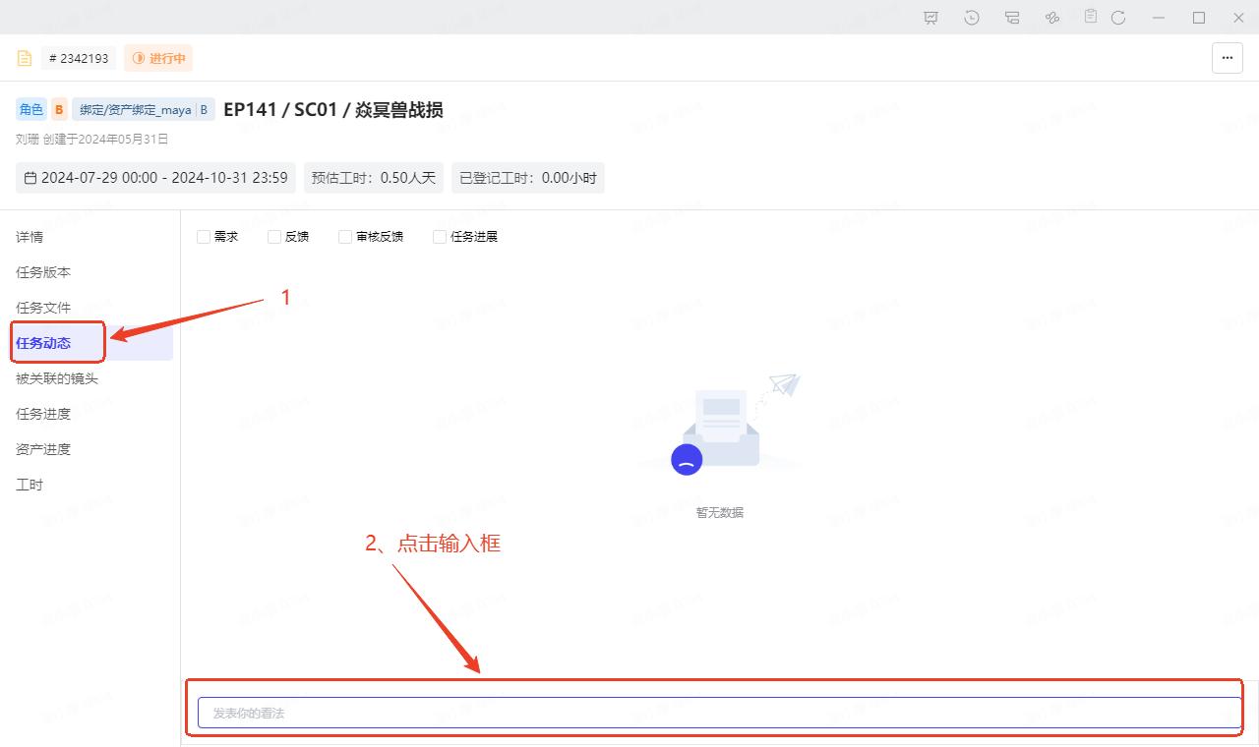Open the history clock icon
This screenshot has height=747, width=1259.
pyautogui.click(x=972, y=18)
